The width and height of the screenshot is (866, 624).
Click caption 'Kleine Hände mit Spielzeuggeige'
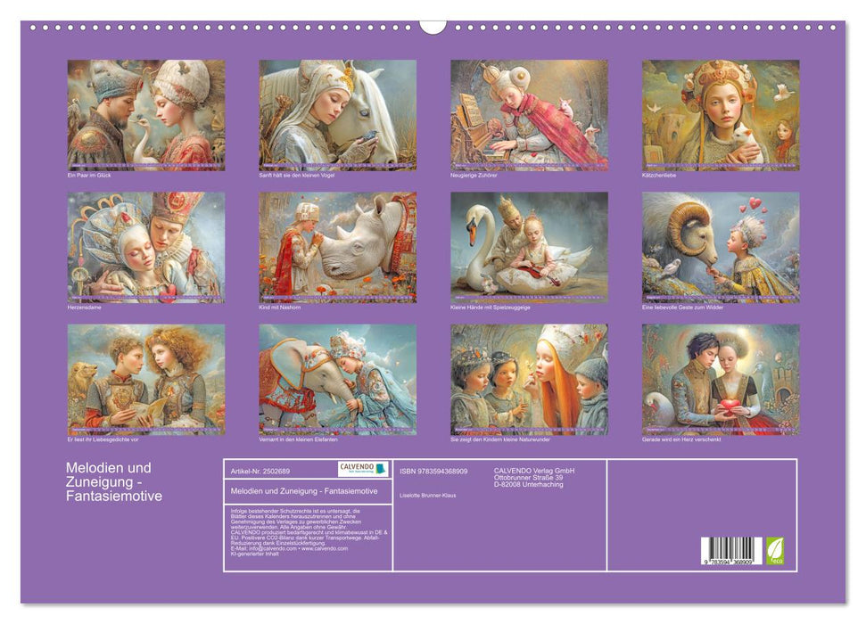point(490,308)
